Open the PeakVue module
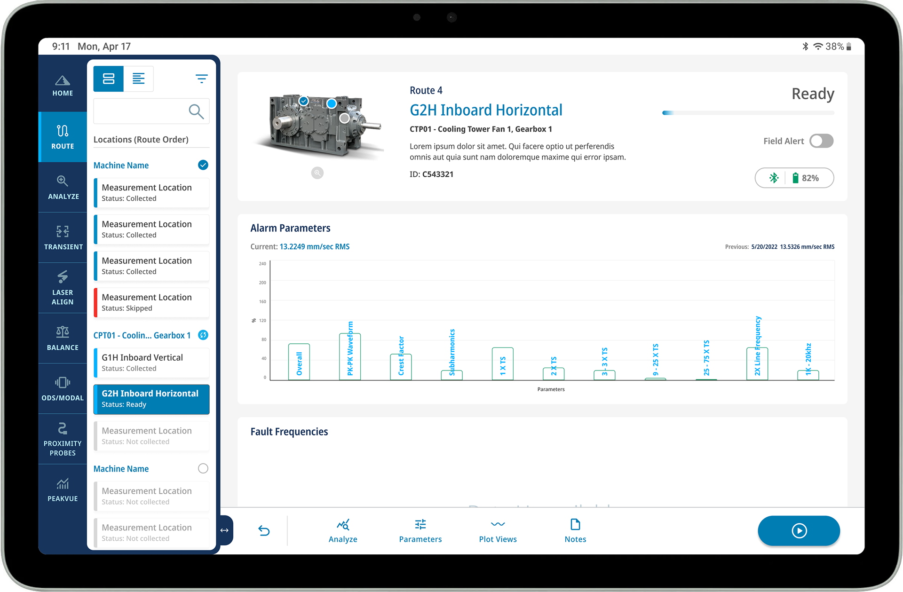This screenshot has width=903, height=592. (63, 489)
